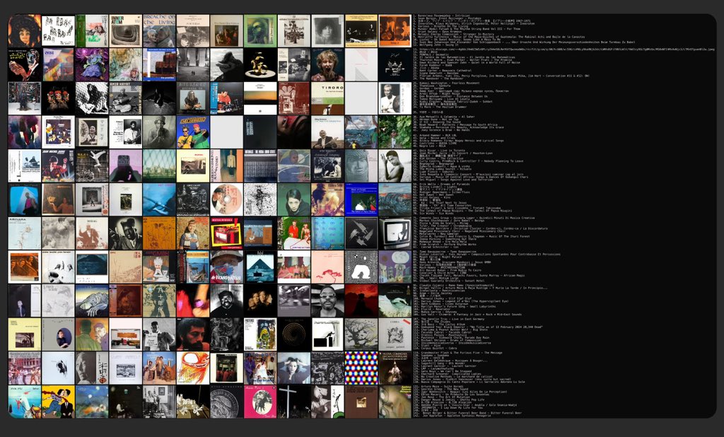Pick the concentric spiral circle cover
Screen dimensions: 724x437
click(x=294, y=334)
